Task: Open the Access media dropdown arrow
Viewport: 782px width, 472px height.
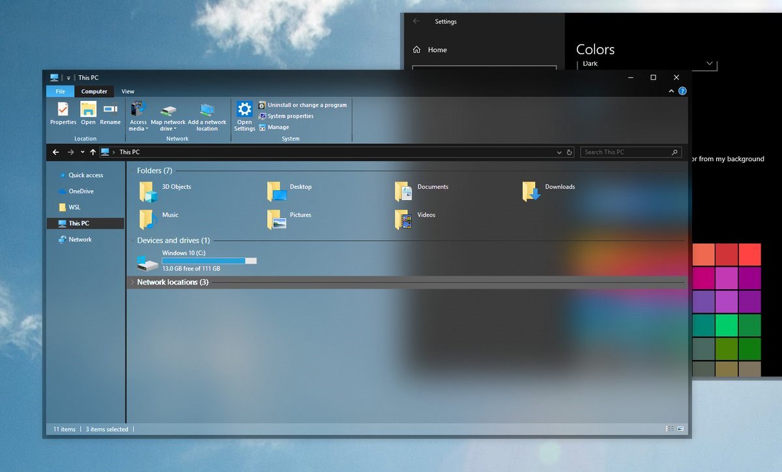Action: (x=147, y=129)
